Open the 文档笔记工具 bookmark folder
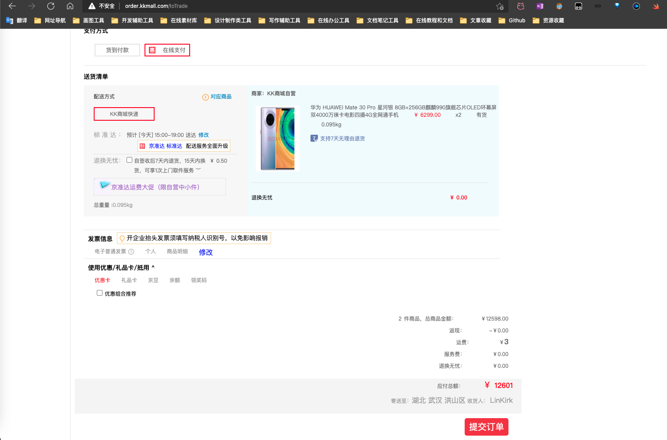 pos(378,21)
